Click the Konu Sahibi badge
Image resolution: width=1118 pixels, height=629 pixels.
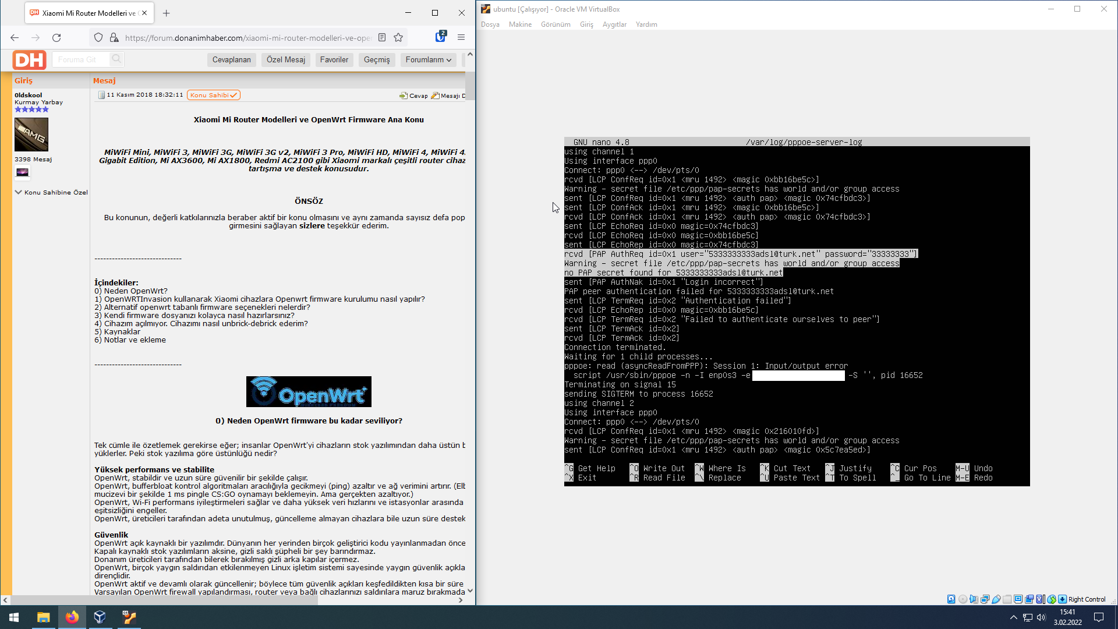point(214,95)
